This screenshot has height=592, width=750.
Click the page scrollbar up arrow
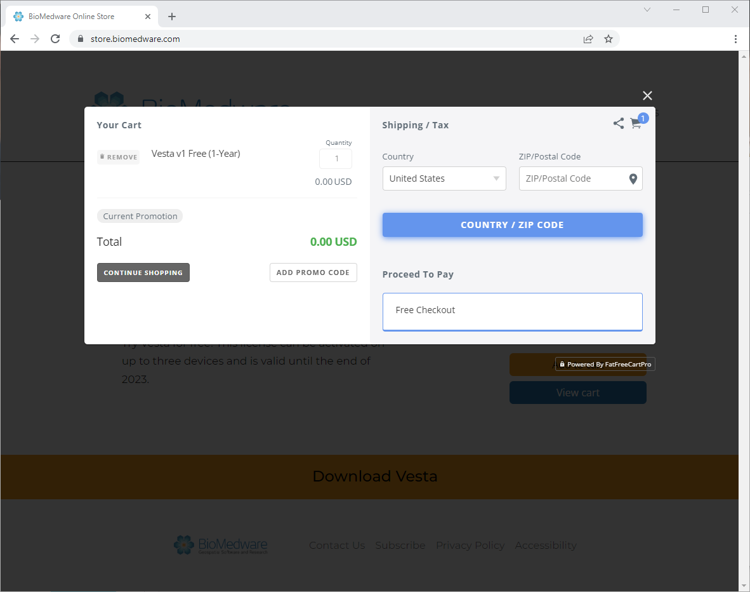[744, 56]
